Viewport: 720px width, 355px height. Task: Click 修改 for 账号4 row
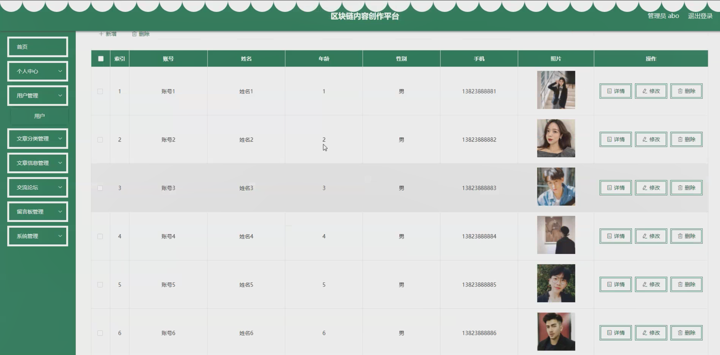[651, 236]
